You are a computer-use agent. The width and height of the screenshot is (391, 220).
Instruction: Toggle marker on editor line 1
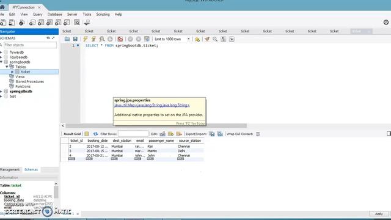pyautogui.click(x=78, y=45)
